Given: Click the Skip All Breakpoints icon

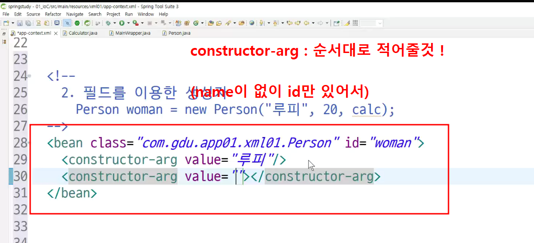Looking at the screenshot, I should pyautogui.click(x=97, y=23).
